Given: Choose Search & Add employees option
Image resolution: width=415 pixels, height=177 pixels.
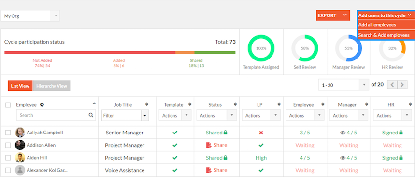Looking at the screenshot, I should 386,35.
